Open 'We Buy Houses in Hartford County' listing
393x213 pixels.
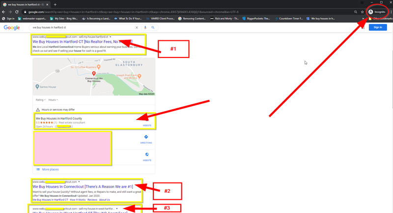58,119
